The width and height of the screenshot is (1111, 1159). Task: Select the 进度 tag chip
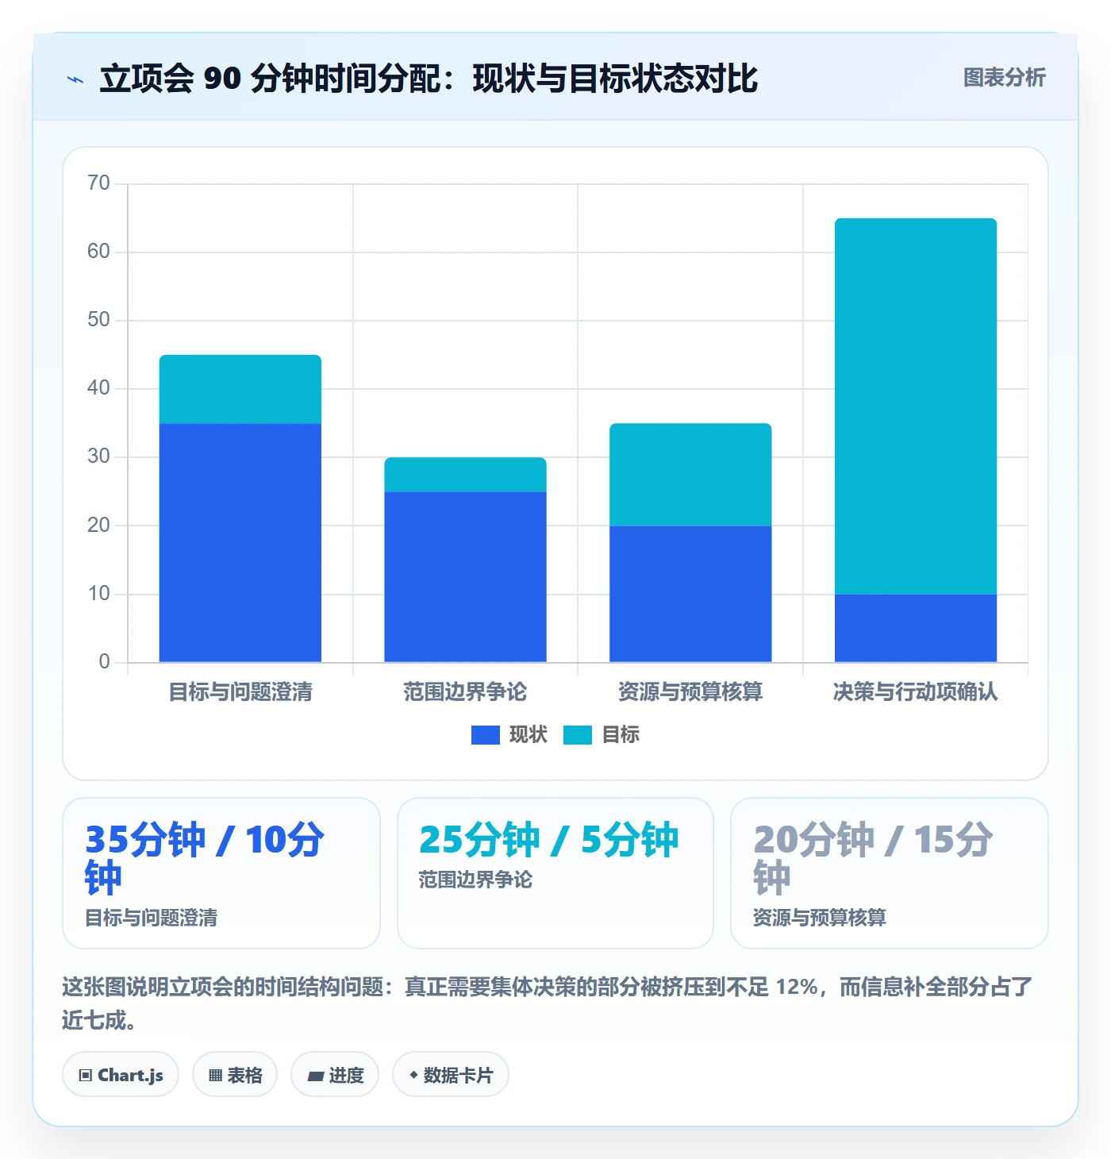pyautogui.click(x=335, y=1075)
